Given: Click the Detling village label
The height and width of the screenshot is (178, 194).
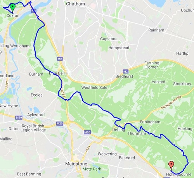Looking at the screenshot, I should [119, 130].
